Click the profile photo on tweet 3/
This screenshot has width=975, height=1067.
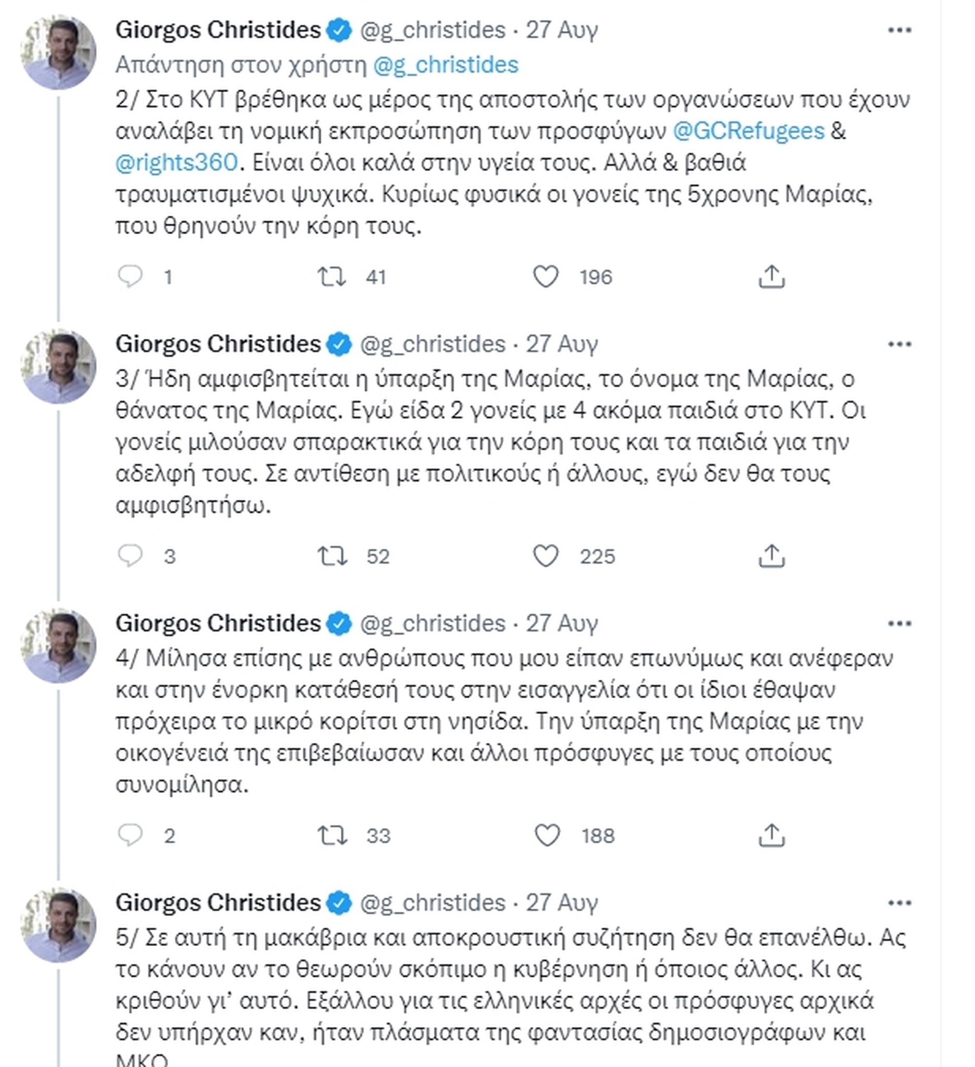(x=59, y=366)
